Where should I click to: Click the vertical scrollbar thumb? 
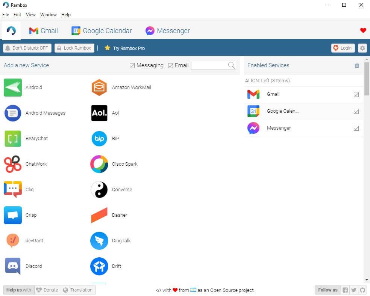point(367,79)
